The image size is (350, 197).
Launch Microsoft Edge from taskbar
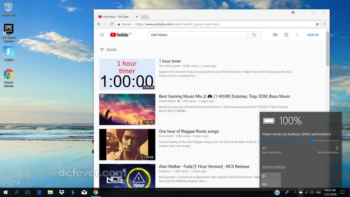[x=39, y=192]
